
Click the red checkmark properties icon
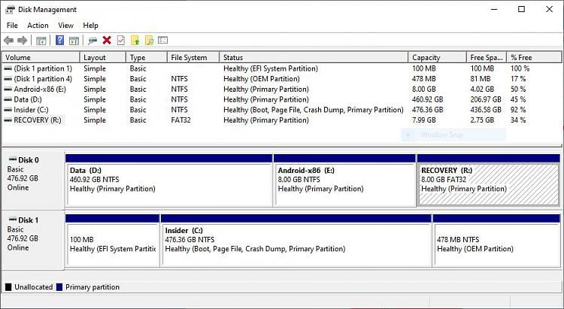coord(121,41)
